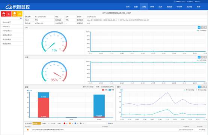The width and height of the screenshot is (208, 135).
Task: Filter alerts by the red bell severity icon
Action: click(x=65, y=123)
